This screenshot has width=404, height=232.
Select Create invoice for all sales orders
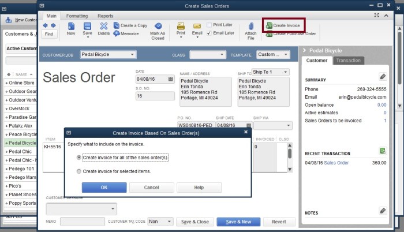click(x=79, y=157)
